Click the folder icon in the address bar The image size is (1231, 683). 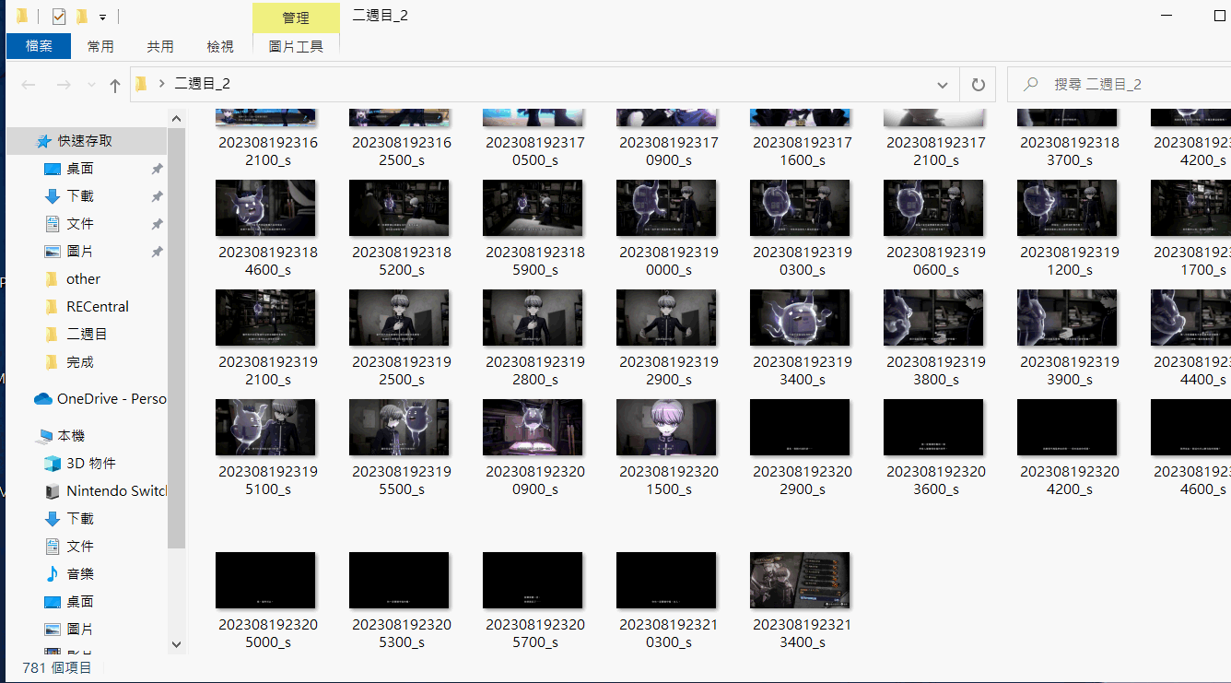coord(141,84)
